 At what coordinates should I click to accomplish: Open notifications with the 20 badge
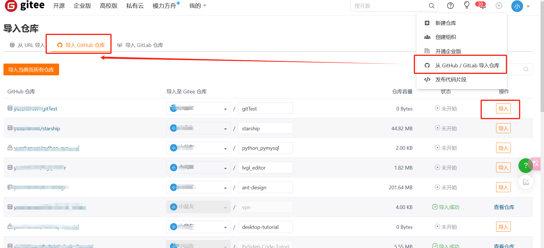(x=481, y=5)
